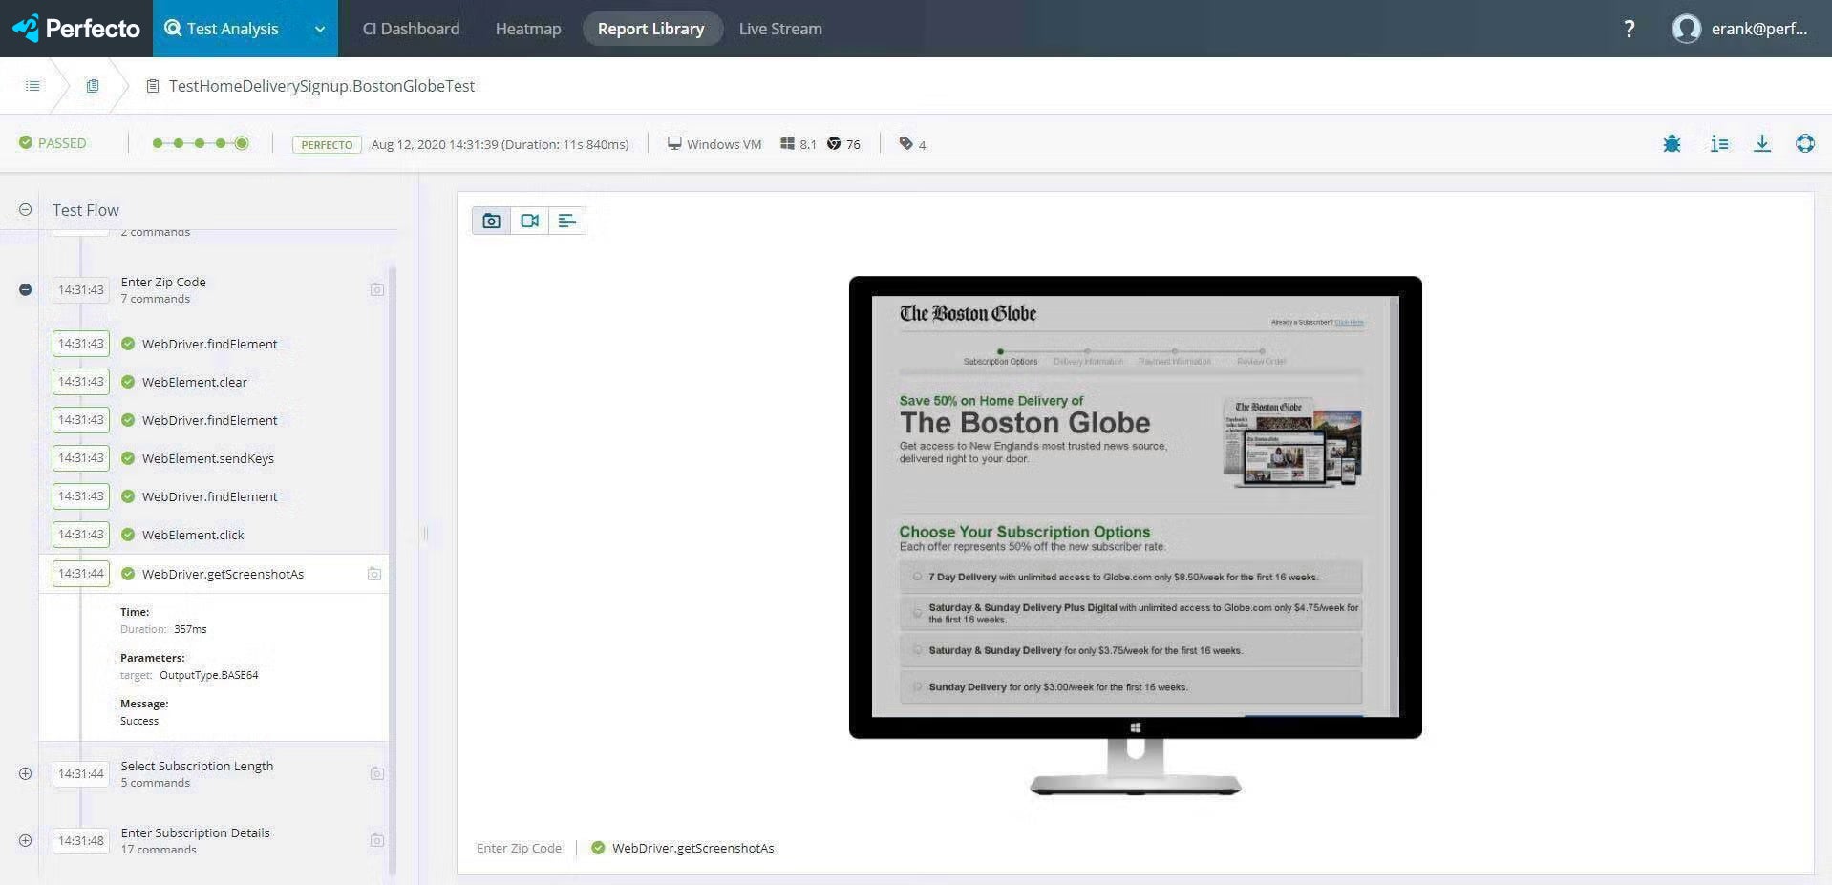Click the bug report icon
1832x885 pixels.
click(x=1672, y=143)
